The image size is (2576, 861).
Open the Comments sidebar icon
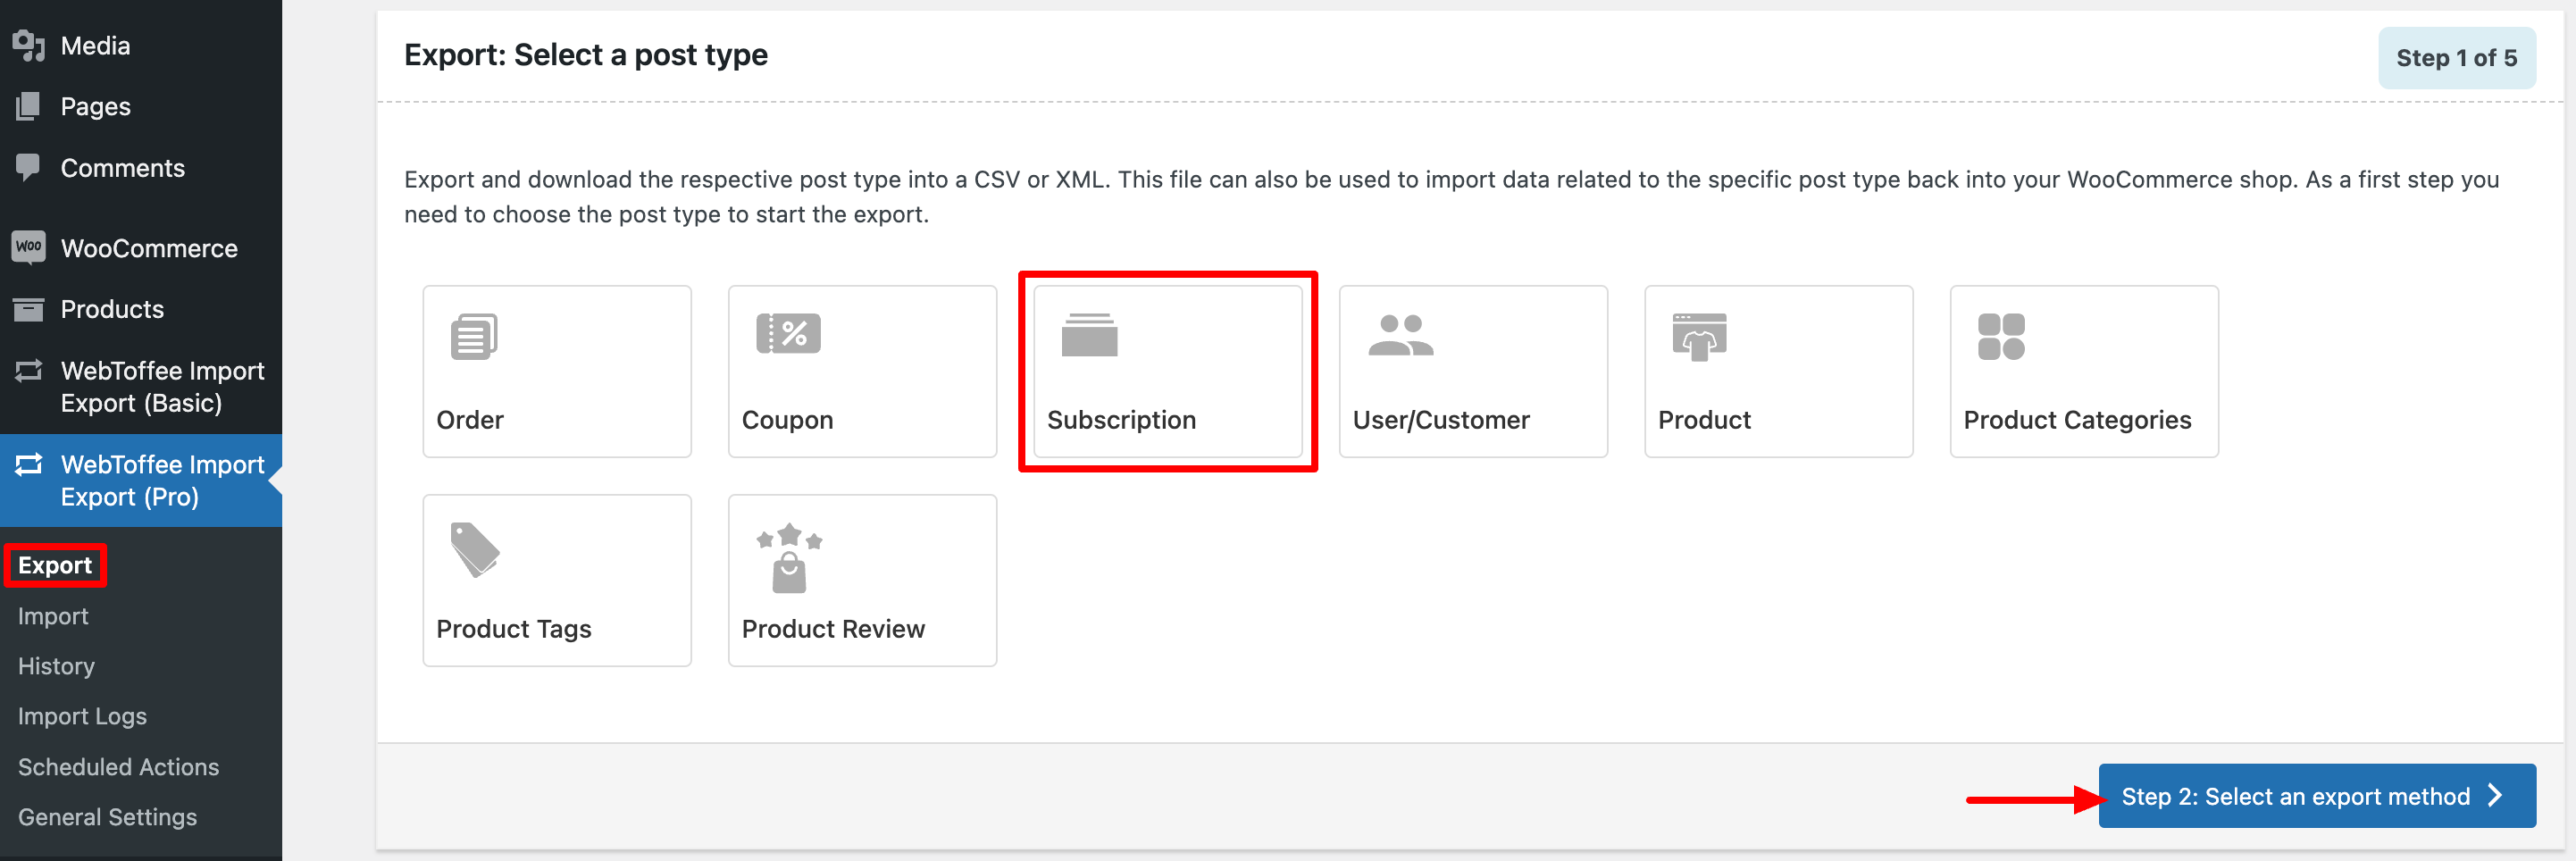pyautogui.click(x=123, y=167)
